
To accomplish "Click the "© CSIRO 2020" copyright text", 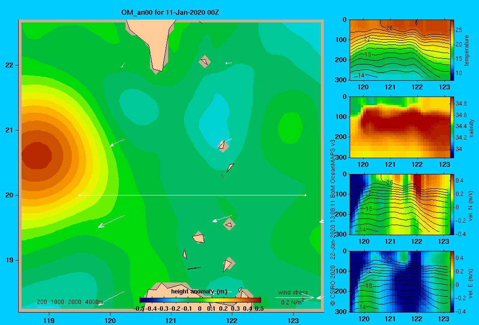I will tap(333, 285).
